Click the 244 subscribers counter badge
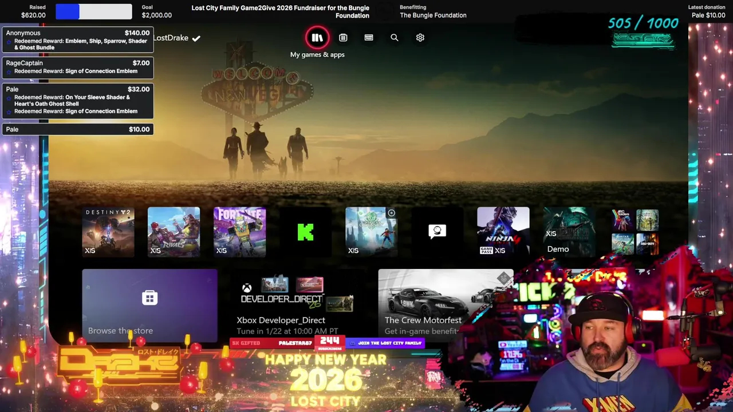The height and width of the screenshot is (412, 733). click(x=330, y=343)
